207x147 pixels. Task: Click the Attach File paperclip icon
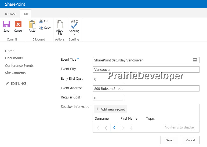60,24
